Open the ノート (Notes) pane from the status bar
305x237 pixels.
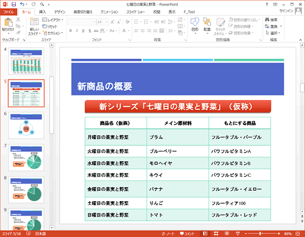(168, 233)
